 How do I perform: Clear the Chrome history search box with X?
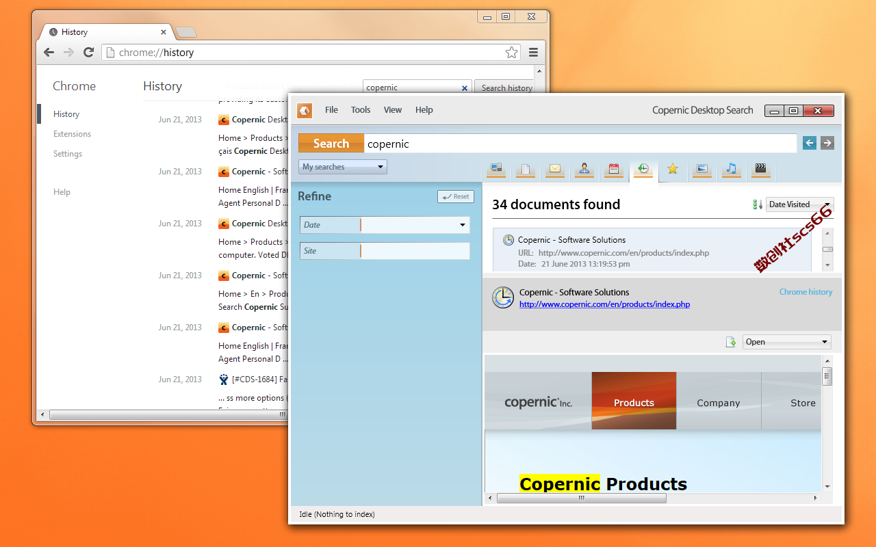pos(465,88)
